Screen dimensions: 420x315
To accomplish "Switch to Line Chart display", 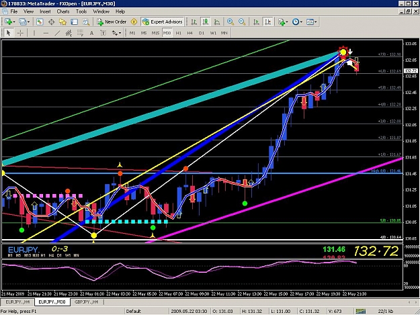I will [x=217, y=22].
